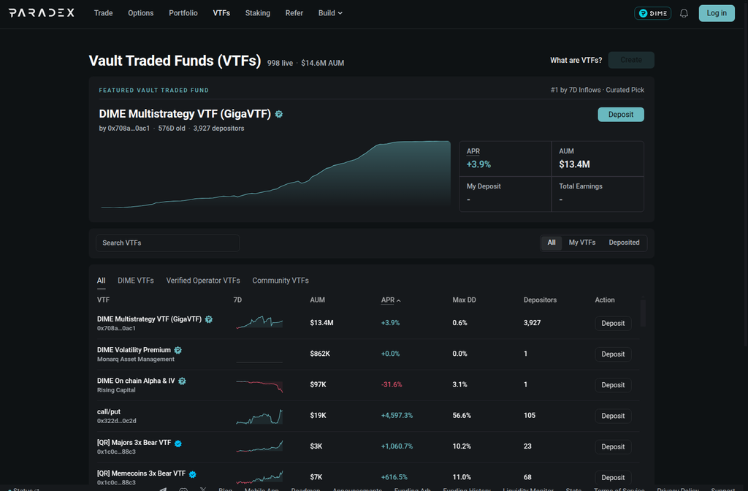Click blue badge on Majors 3x Bear VTF
Screen dimensions: 748x491
(x=178, y=444)
